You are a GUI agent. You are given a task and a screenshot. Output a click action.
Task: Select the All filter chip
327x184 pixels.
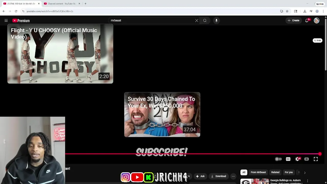(x=244, y=172)
